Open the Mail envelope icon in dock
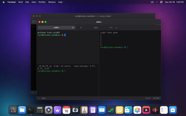Viewport: 186px width, 116px height. point(102,110)
